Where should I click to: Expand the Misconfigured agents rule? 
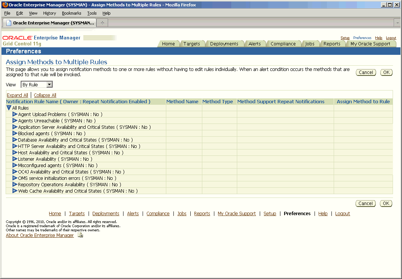coord(15,165)
